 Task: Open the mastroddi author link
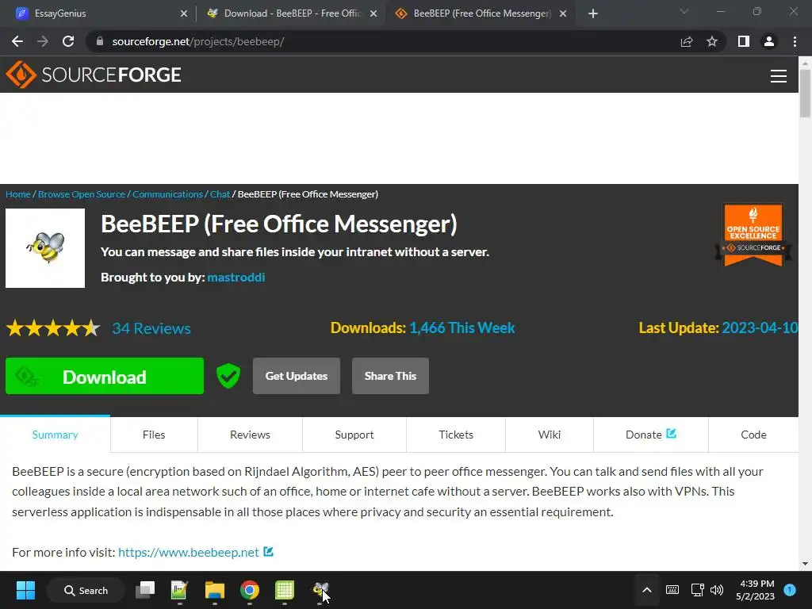[236, 277]
